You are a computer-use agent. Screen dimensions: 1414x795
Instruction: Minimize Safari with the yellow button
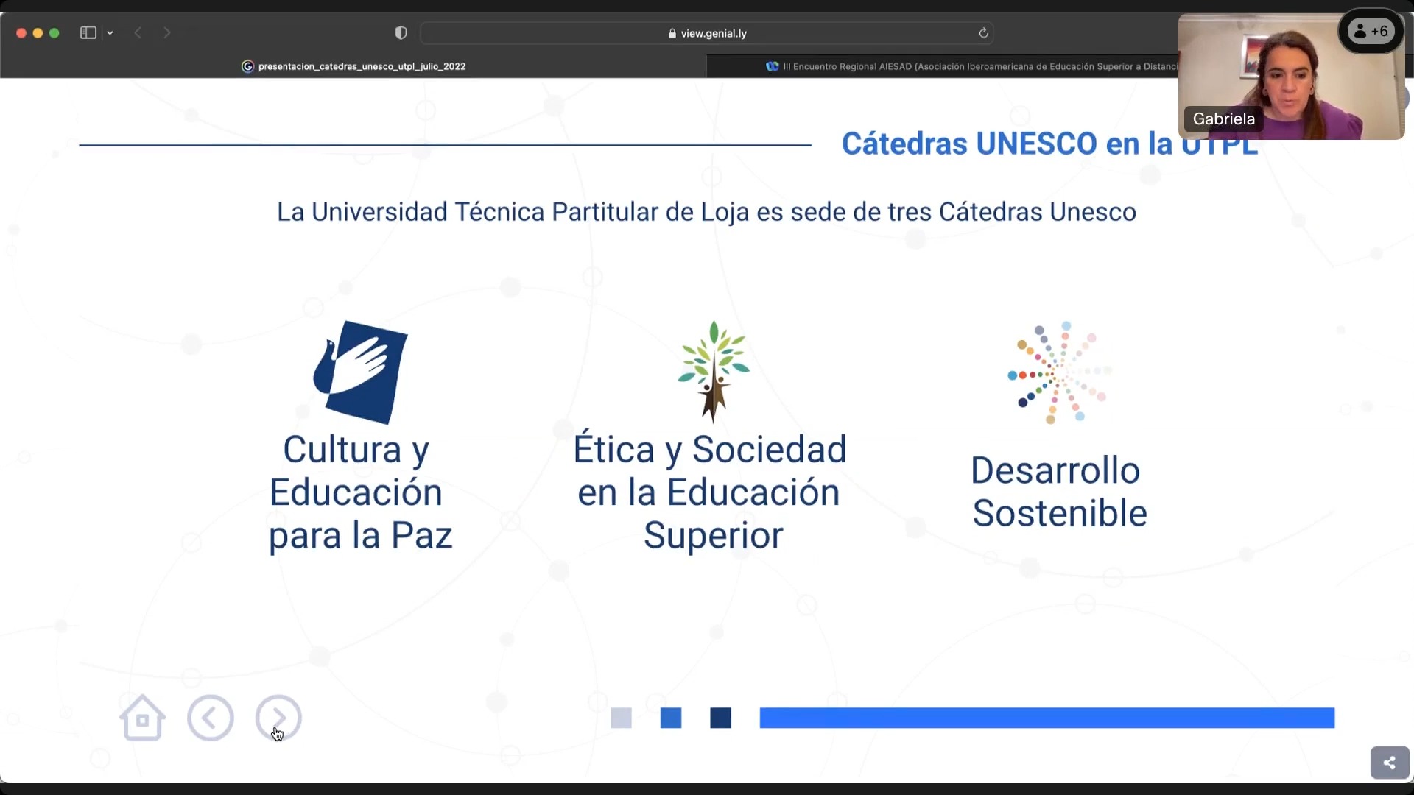(x=38, y=33)
